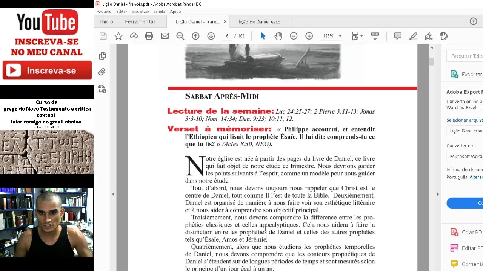The image size is (483, 271).
Task: Select the Hand pan tool
Action: click(x=278, y=36)
